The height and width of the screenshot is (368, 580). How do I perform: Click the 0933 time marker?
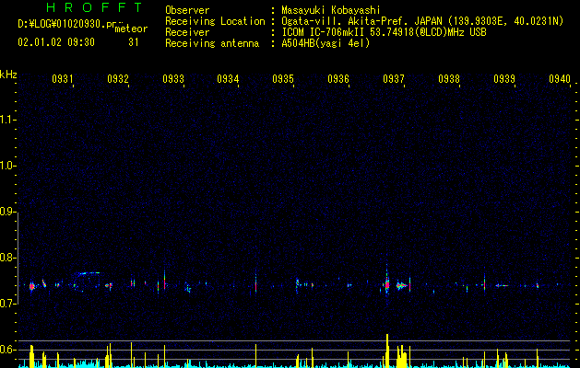click(173, 79)
